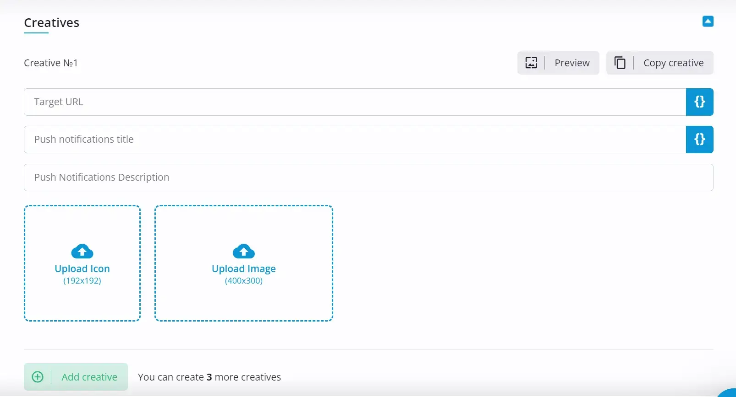
Task: Click the Upload Image text link
Action: click(243, 269)
